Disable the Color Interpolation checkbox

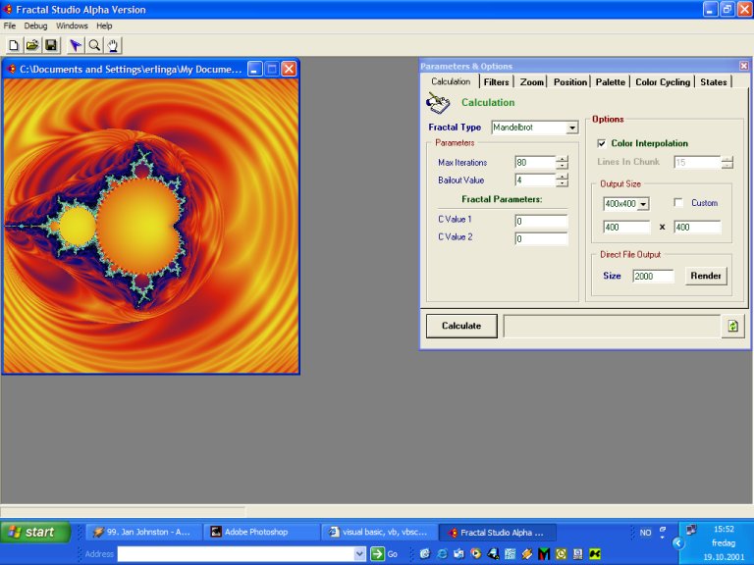602,143
